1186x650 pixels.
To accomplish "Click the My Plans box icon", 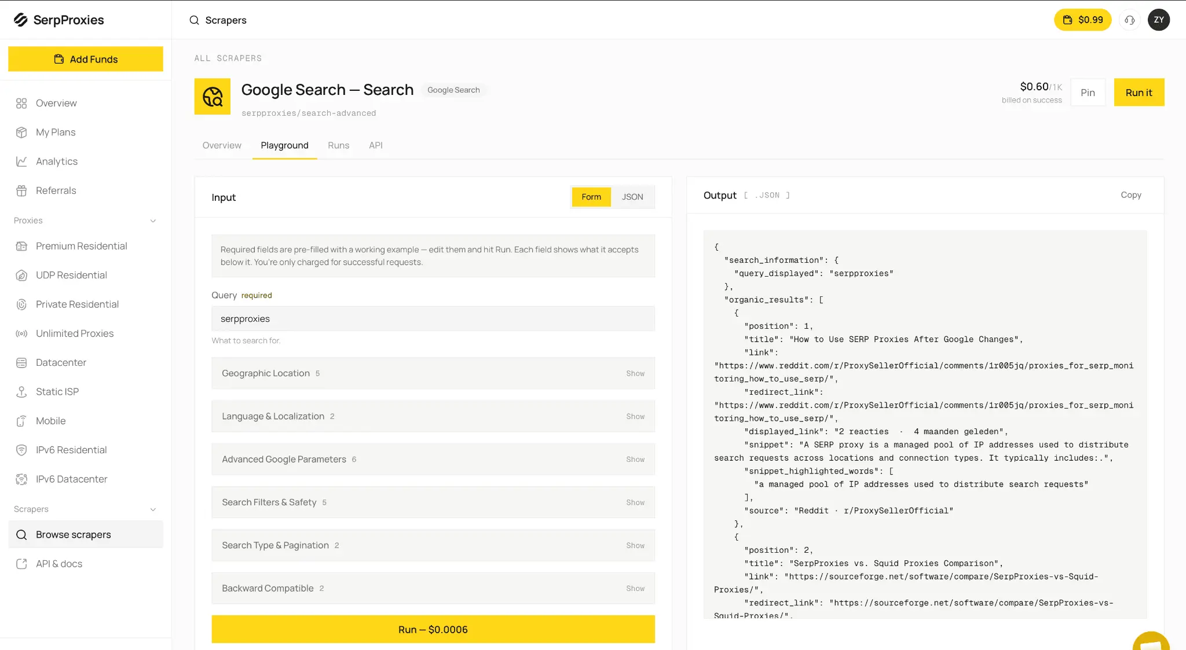I will [21, 132].
